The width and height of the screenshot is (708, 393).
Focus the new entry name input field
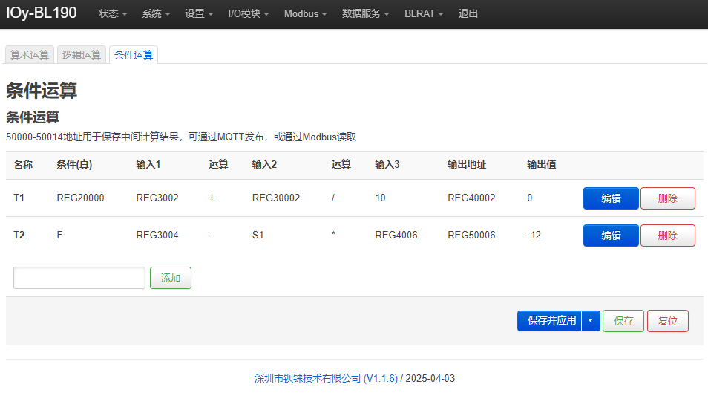[79, 278]
